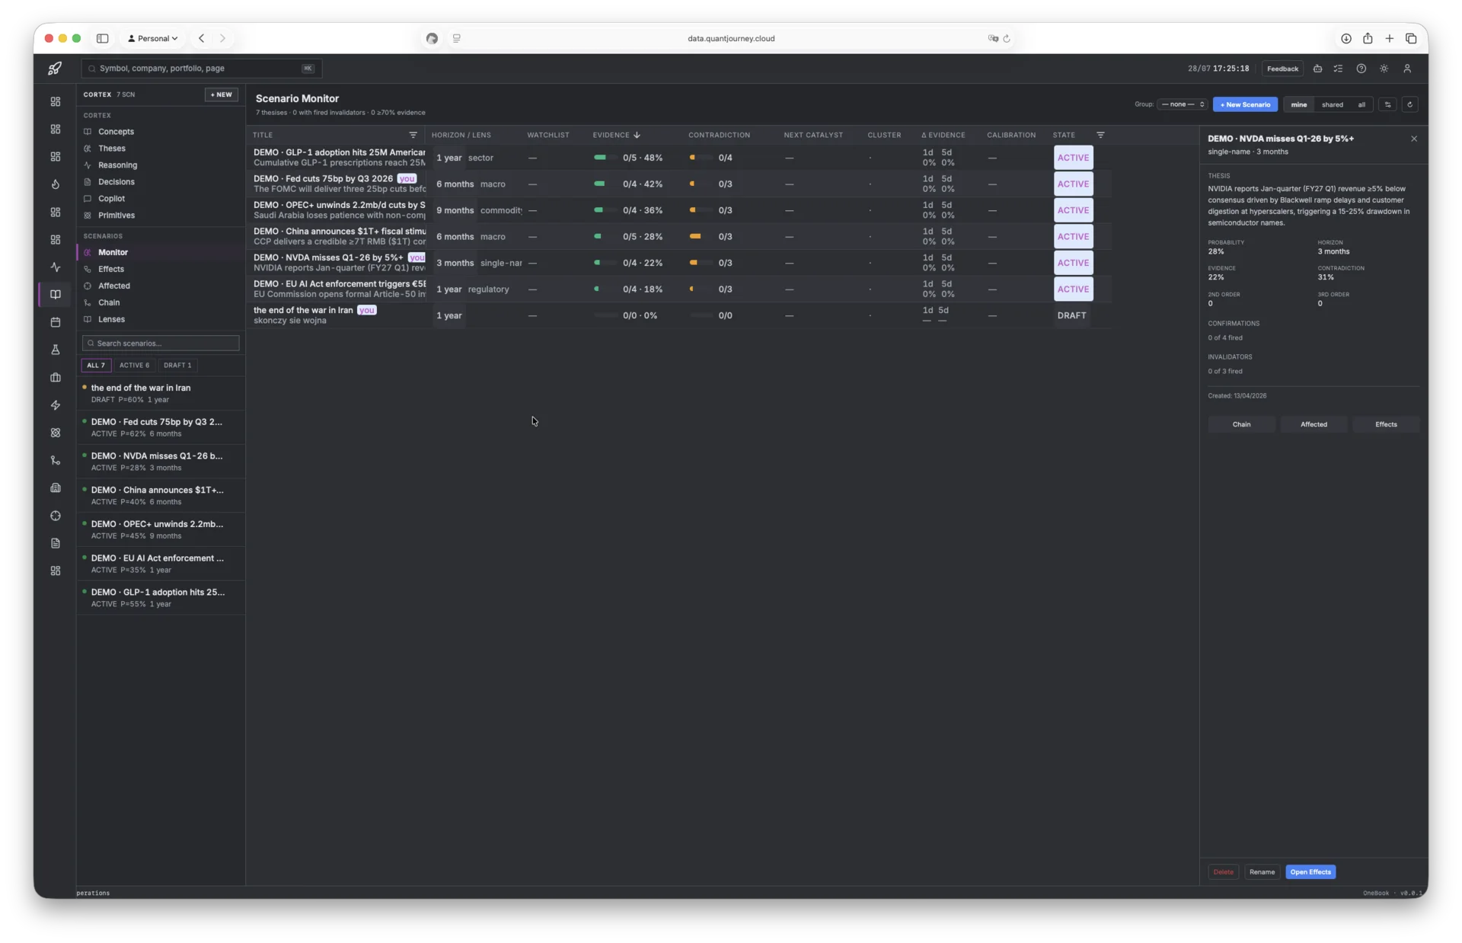Switch scenario scope to shared

[1333, 104]
